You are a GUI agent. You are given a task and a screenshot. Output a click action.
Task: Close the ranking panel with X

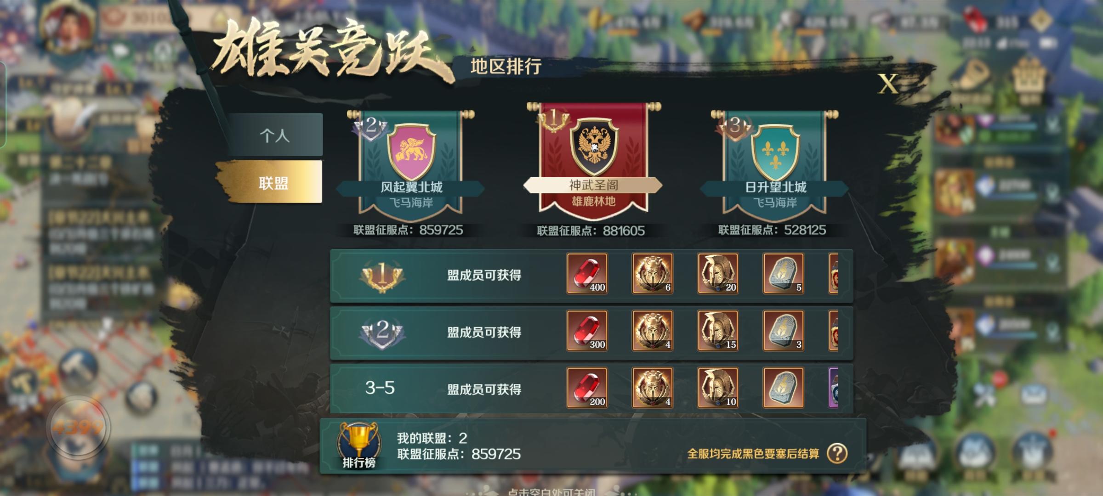point(888,85)
